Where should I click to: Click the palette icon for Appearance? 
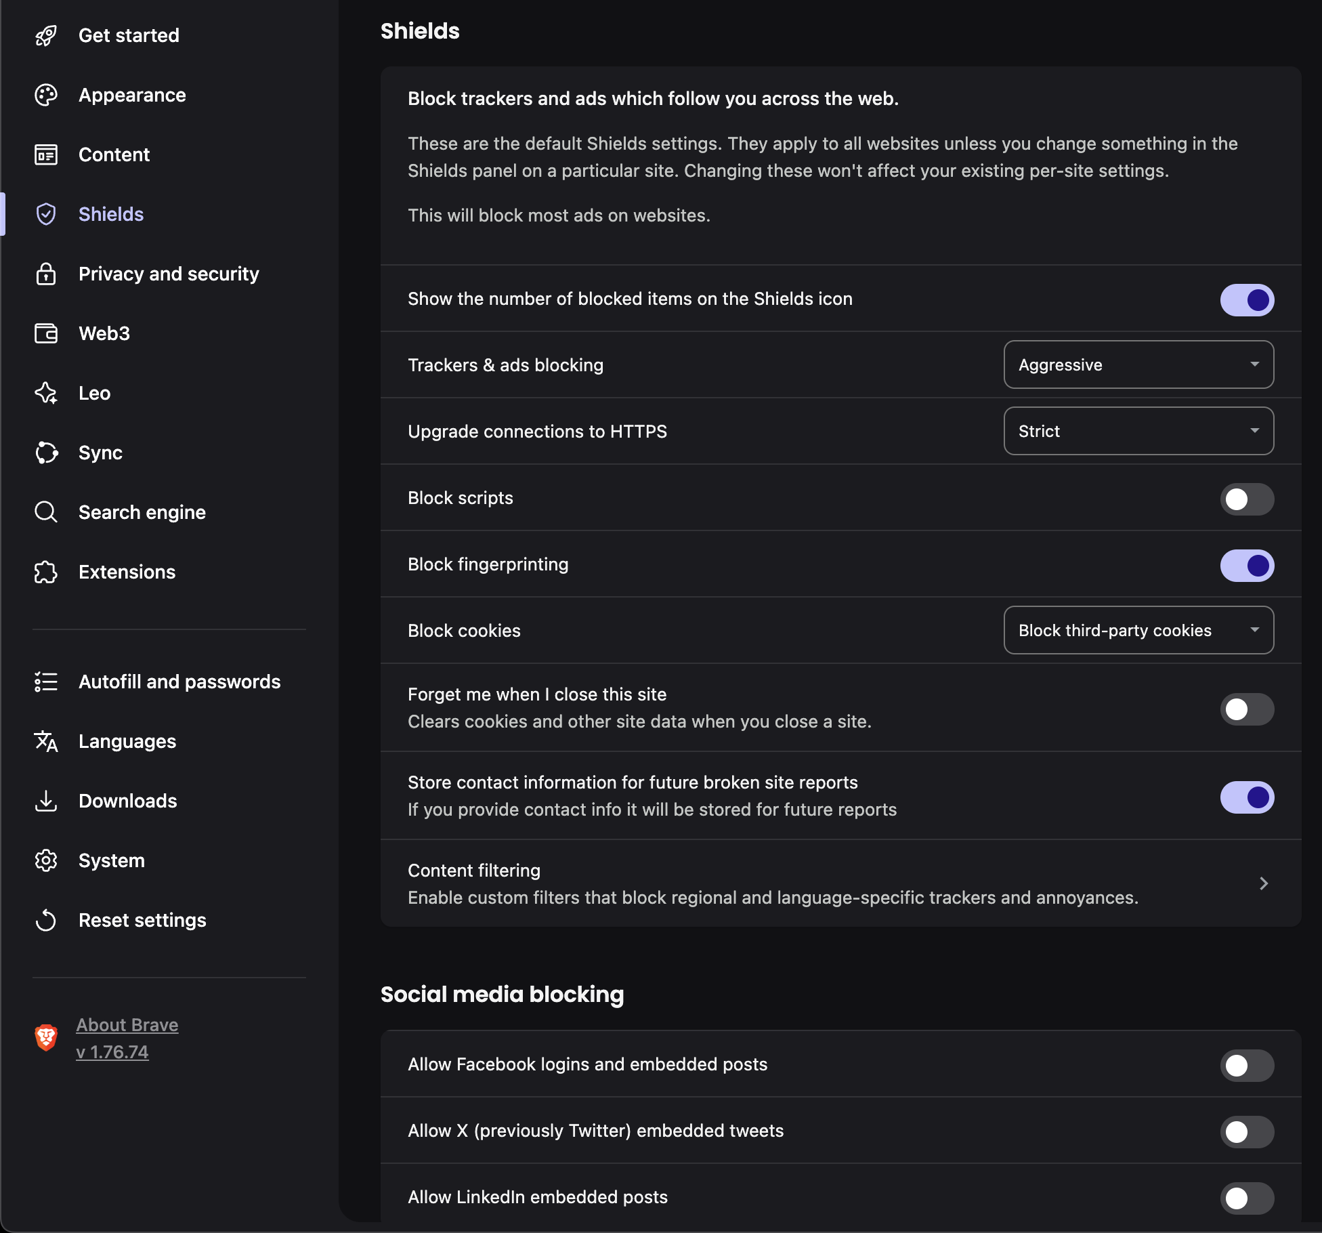46,95
